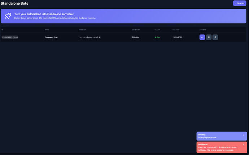The width and height of the screenshot is (249, 155).
Task: Click project concours-insta-post-v2.9
Action: (x=89, y=37)
